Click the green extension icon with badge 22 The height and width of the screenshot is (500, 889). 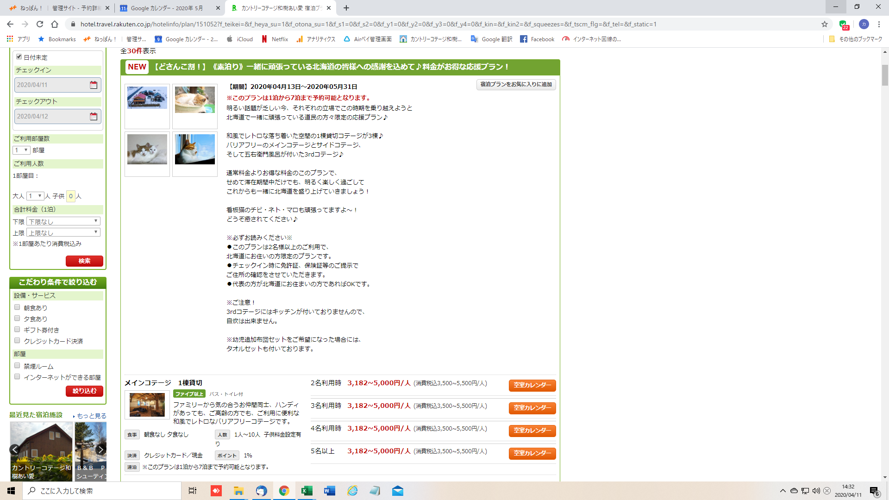pos(844,25)
